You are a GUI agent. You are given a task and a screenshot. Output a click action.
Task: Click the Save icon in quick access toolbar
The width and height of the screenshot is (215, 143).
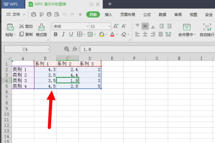click(x=34, y=14)
